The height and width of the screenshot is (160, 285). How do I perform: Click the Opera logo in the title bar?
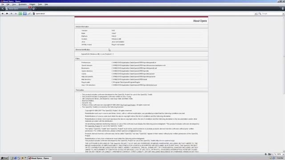(1, 1)
